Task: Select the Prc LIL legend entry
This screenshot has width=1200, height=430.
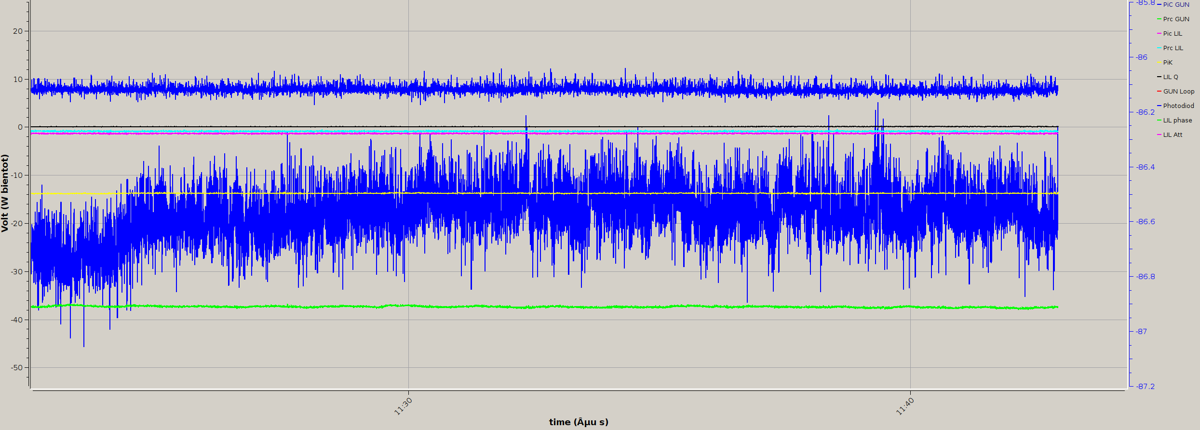Action: (x=1173, y=48)
